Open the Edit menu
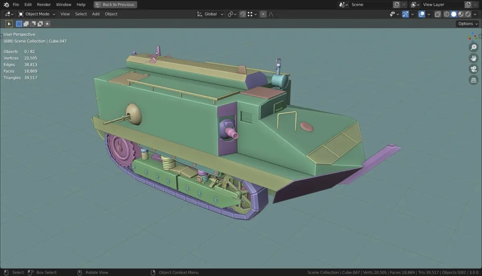Viewport: 482px width, 276px height. (28, 4)
